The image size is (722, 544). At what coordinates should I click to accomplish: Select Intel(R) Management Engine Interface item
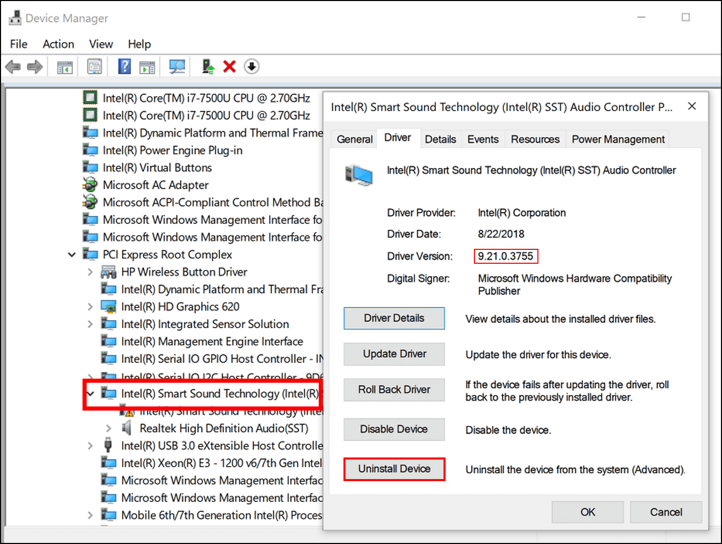pos(212,342)
